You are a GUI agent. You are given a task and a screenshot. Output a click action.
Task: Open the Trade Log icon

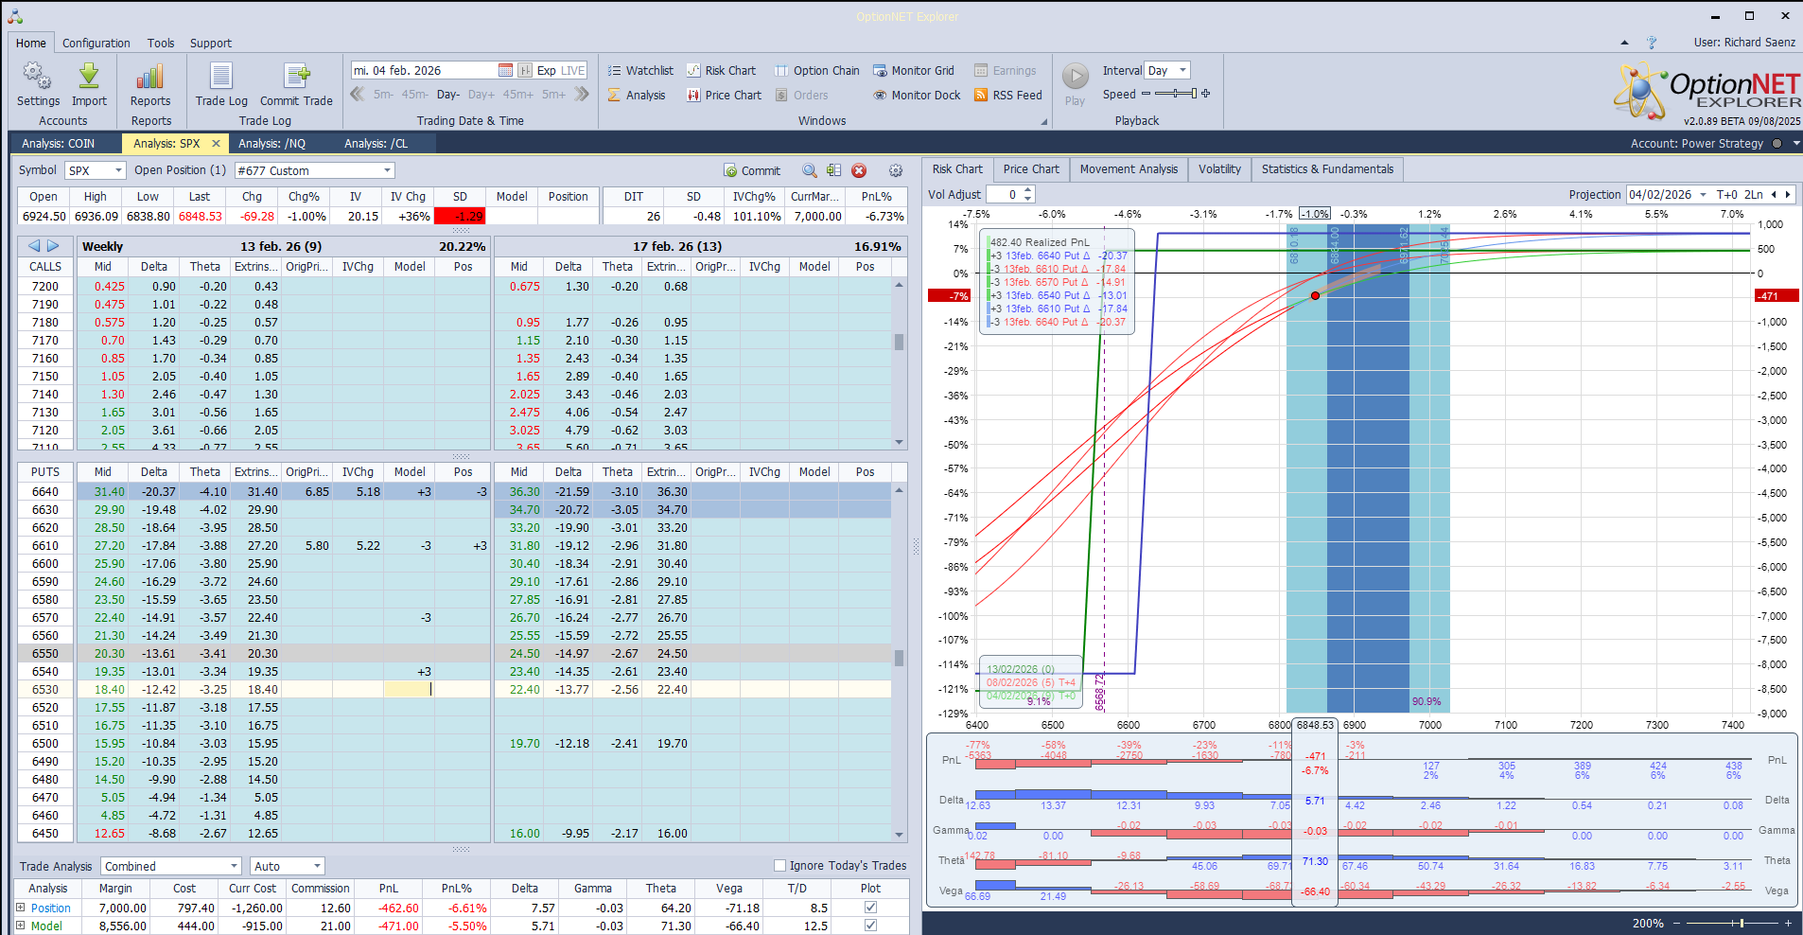(x=221, y=76)
